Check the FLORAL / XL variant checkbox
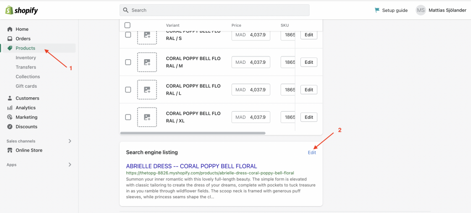This screenshot has height=213, width=471. 128,117
